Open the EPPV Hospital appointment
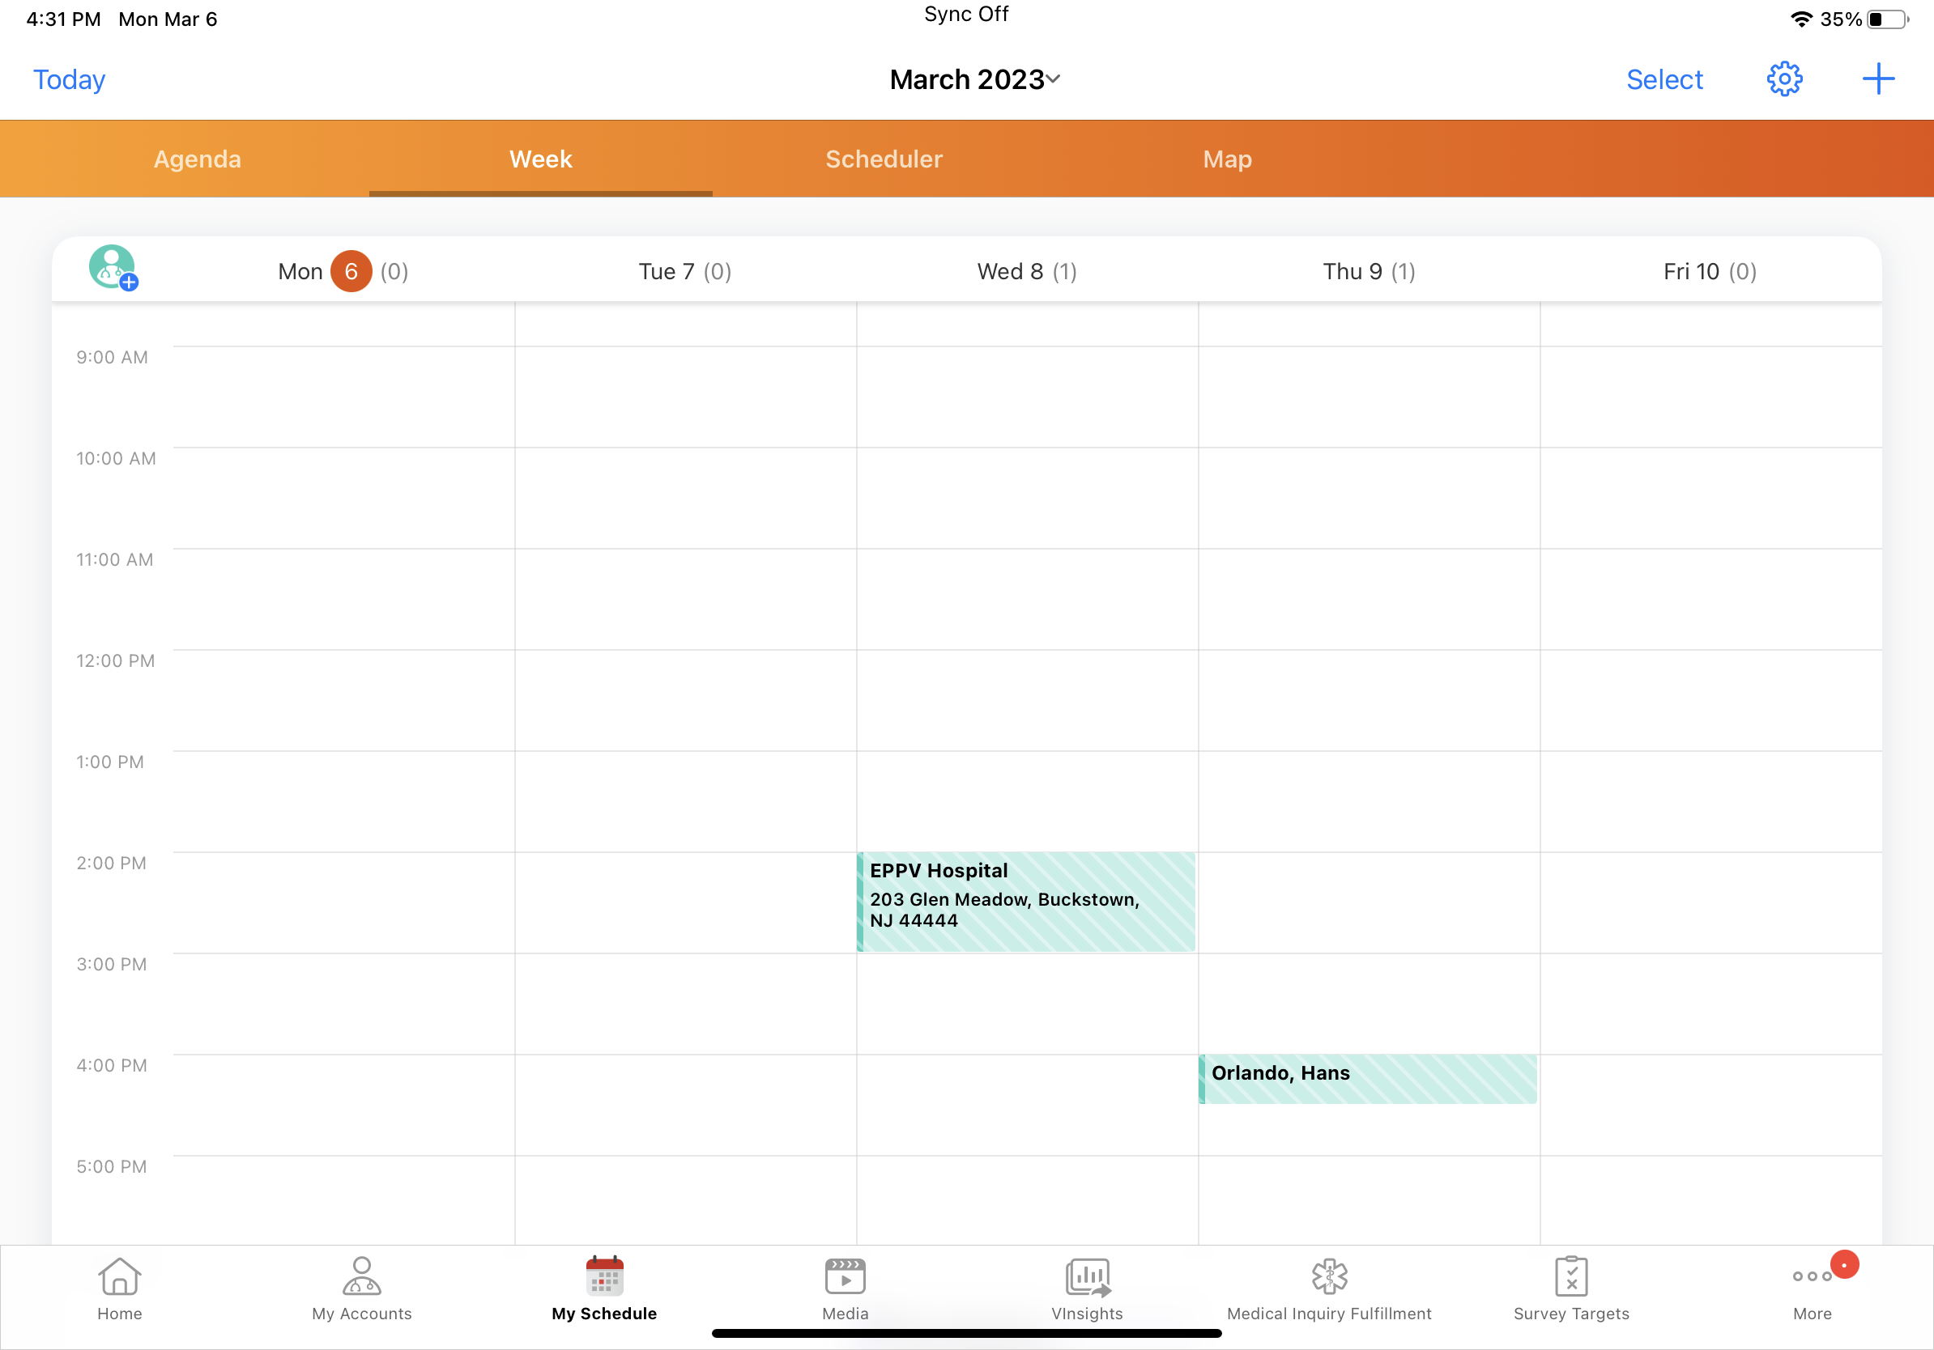Screen dimensions: 1934x1350 (1026, 901)
